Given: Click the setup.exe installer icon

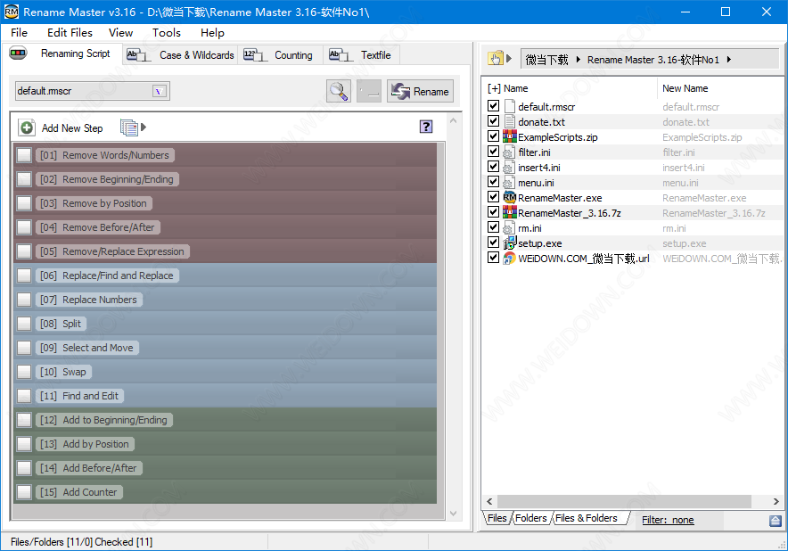Looking at the screenshot, I should pyautogui.click(x=510, y=243).
